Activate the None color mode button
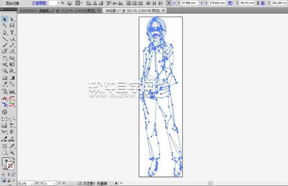288x186 pixels. [x=13, y=174]
